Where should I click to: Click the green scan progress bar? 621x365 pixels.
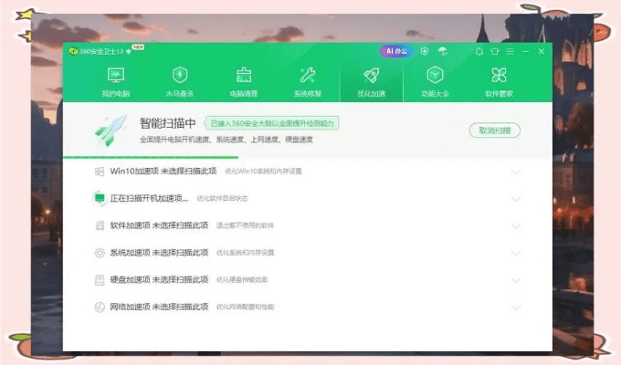point(151,157)
